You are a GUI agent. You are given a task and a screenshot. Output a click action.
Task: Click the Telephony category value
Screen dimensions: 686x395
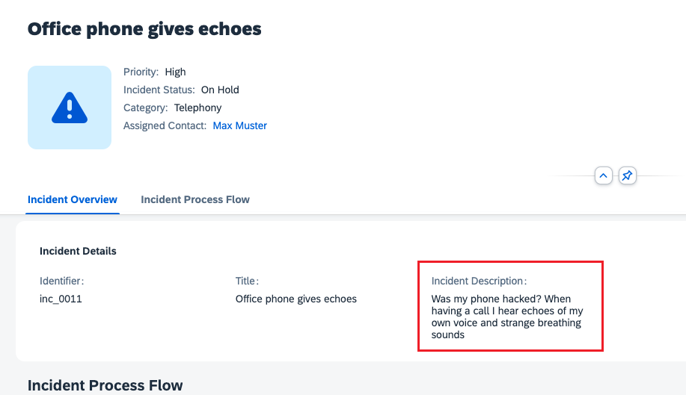point(197,108)
